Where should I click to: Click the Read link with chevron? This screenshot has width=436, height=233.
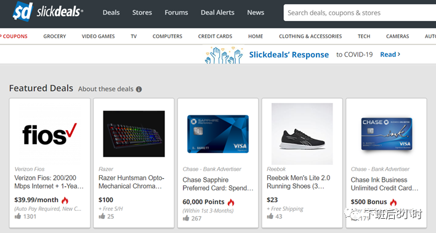coord(390,55)
